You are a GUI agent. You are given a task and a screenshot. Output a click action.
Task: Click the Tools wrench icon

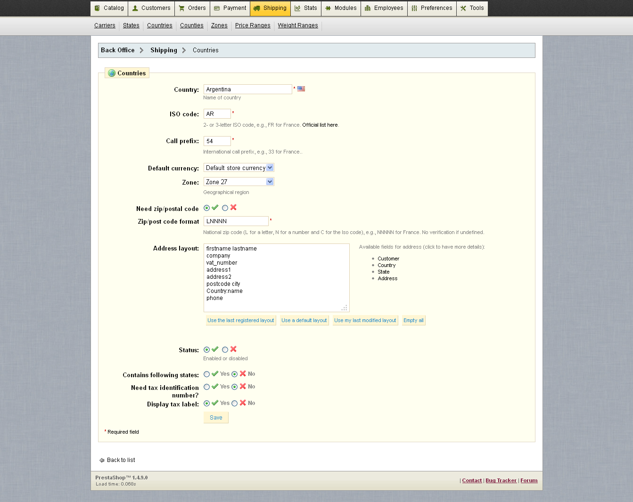pyautogui.click(x=463, y=8)
